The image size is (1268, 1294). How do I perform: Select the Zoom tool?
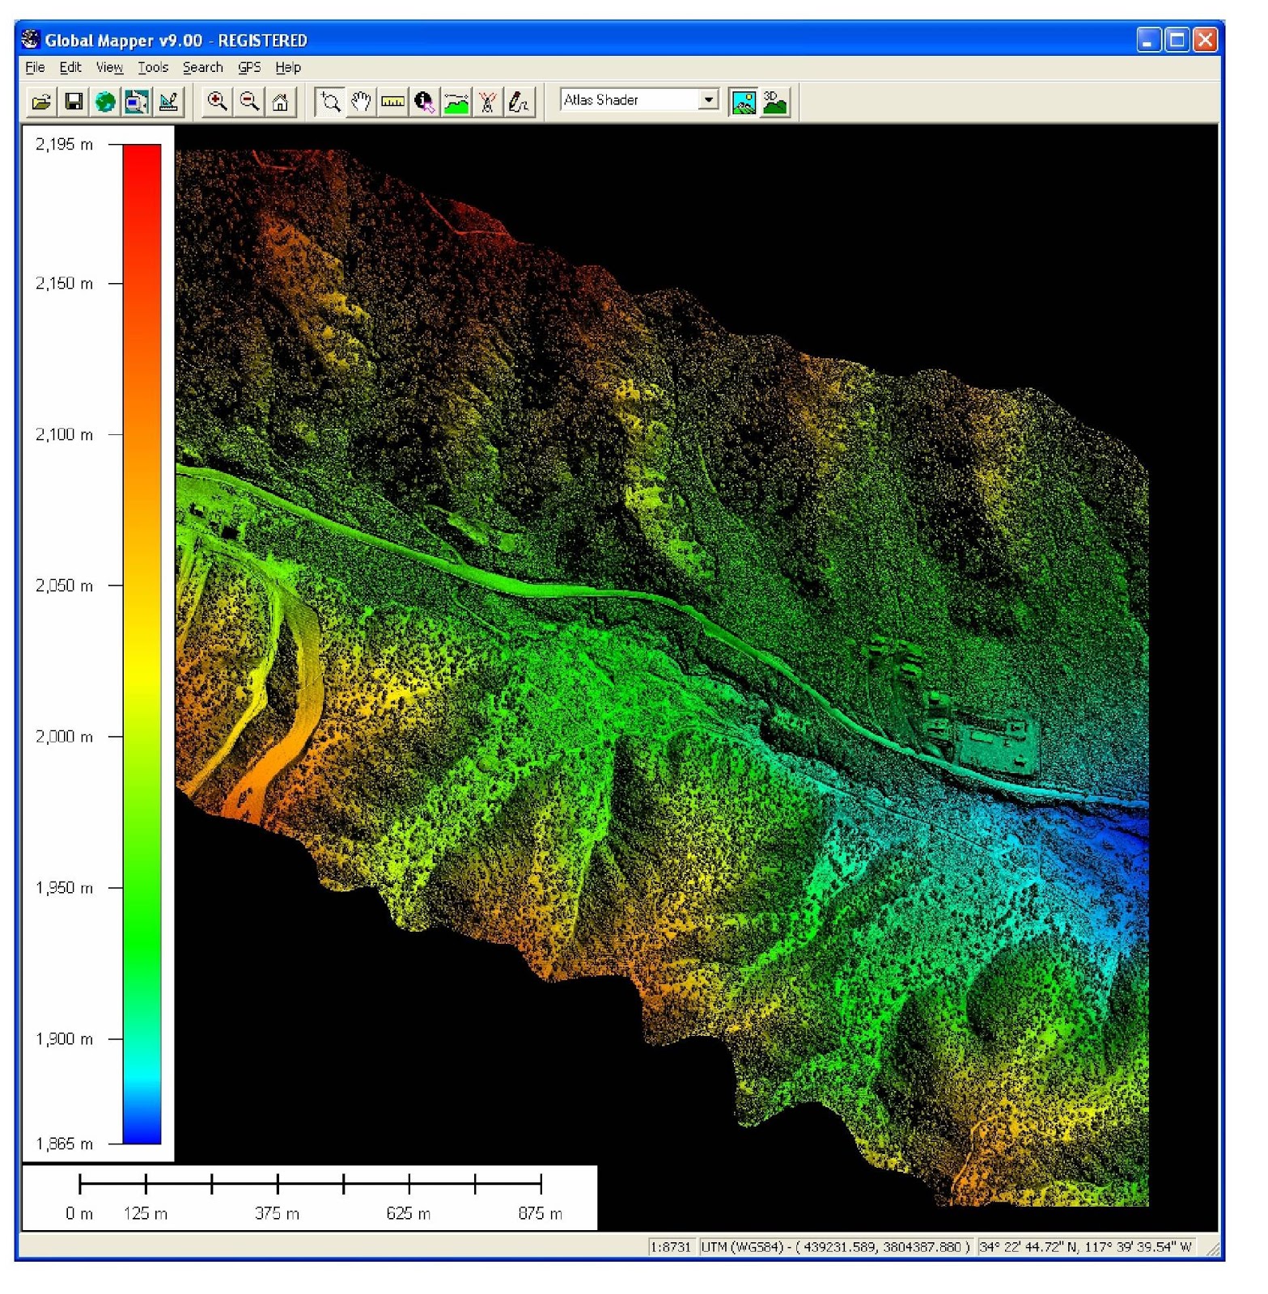329,102
